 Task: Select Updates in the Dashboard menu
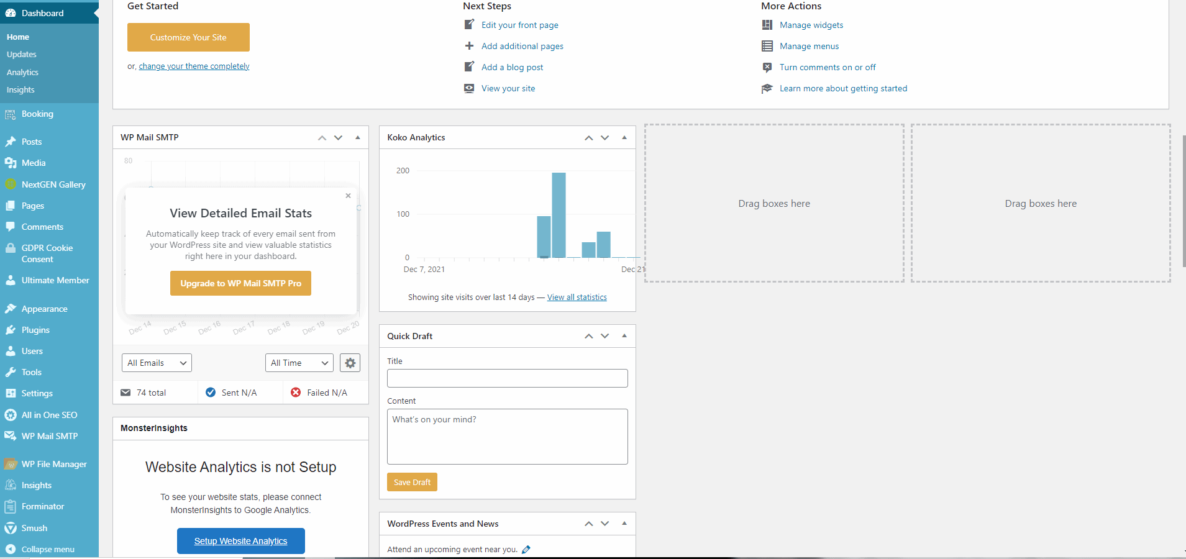22,54
